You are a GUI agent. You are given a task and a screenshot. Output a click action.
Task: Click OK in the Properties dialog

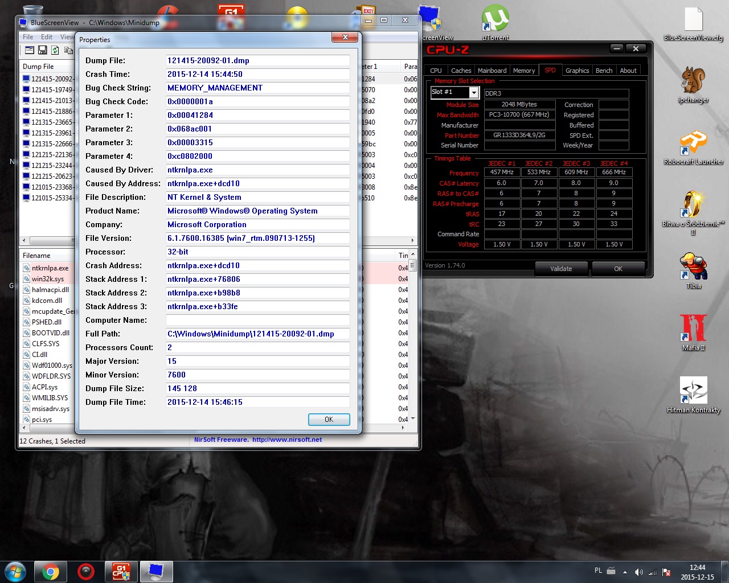(329, 420)
